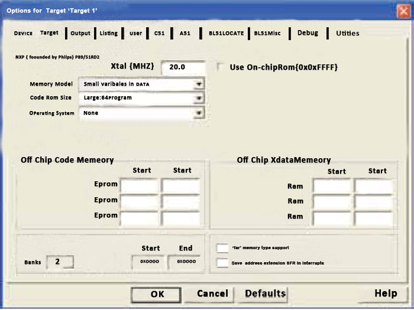Open the Output tab

80,33
